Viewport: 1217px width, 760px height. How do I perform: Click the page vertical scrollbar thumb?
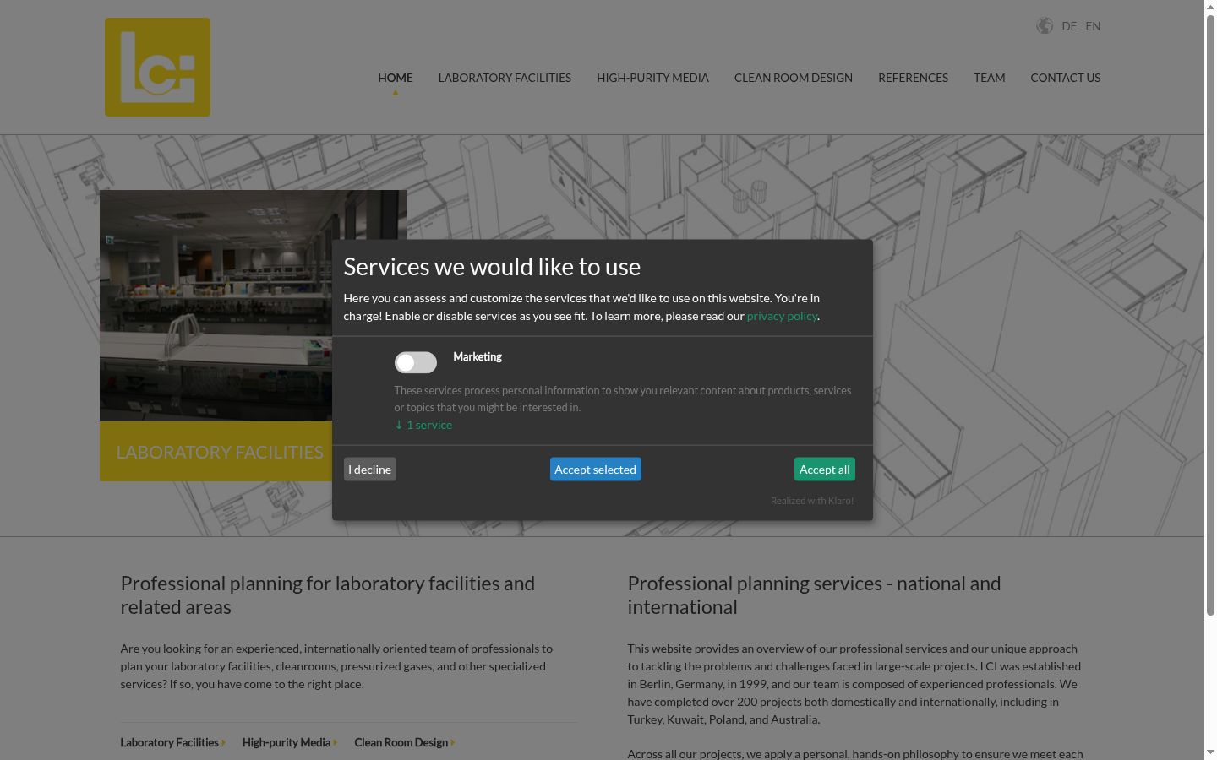(x=1210, y=314)
